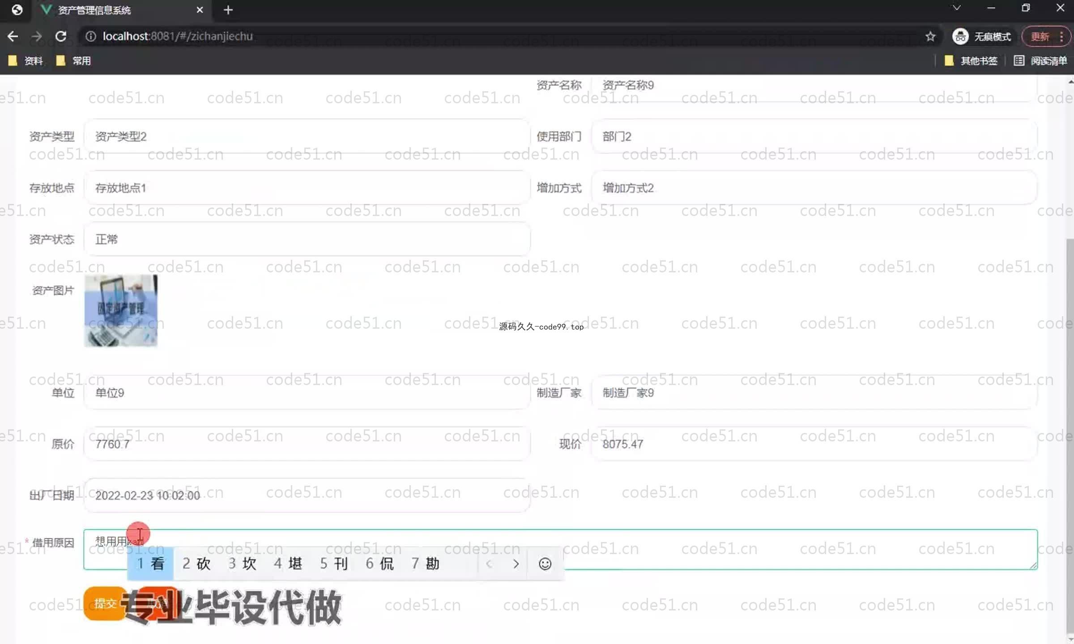
Task: Open the 资料 bookmarks folder
Action: pyautogui.click(x=26, y=60)
